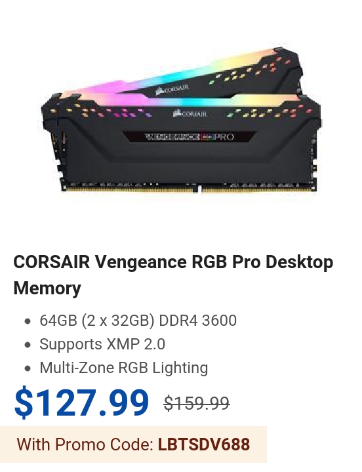
Task: Click the word Memory in the title
Action: pos(47,288)
